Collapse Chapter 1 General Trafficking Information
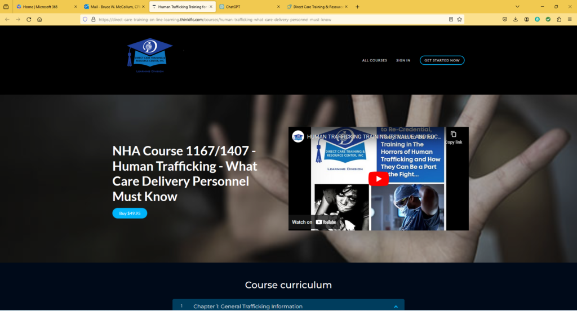577x311 pixels. 396,306
